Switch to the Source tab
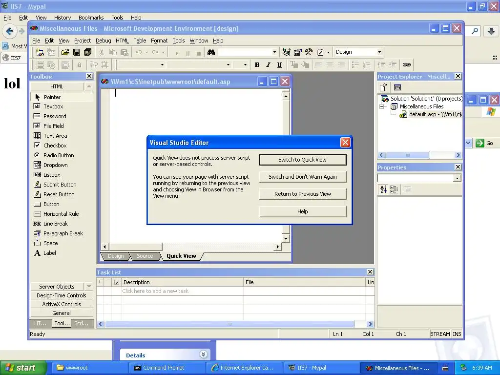 click(x=145, y=256)
